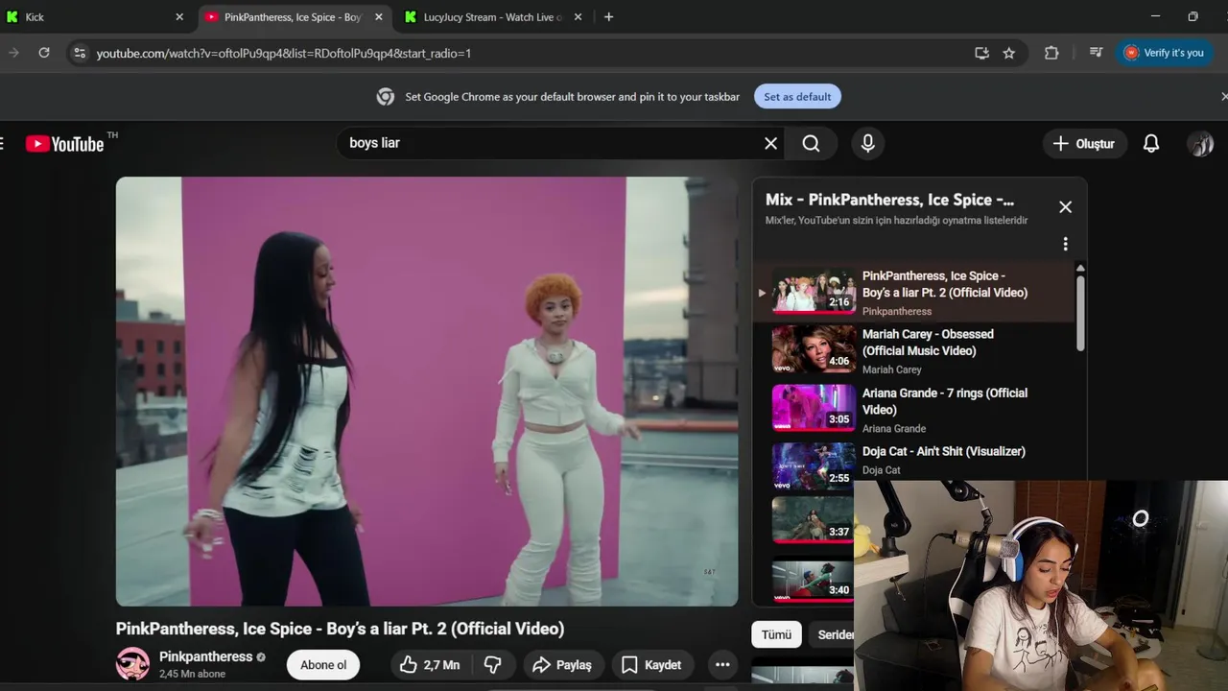Save the video with Kaydet
The height and width of the screenshot is (691, 1228).
click(651, 664)
